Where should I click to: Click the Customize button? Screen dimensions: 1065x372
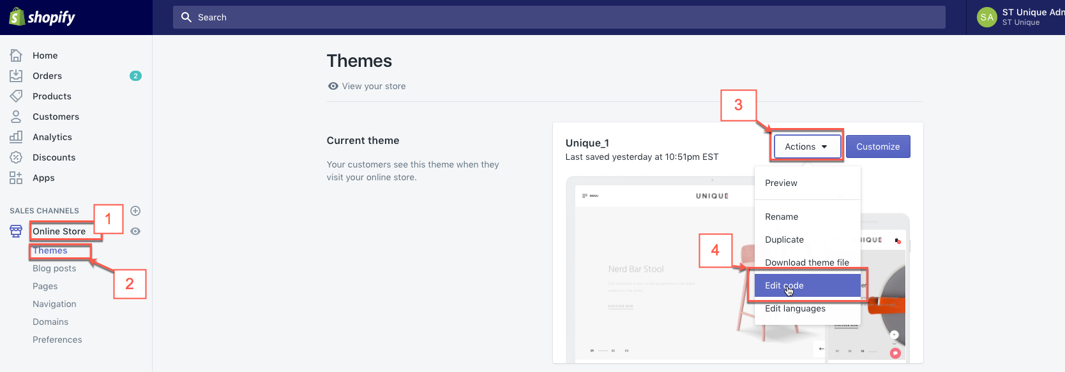pos(878,147)
